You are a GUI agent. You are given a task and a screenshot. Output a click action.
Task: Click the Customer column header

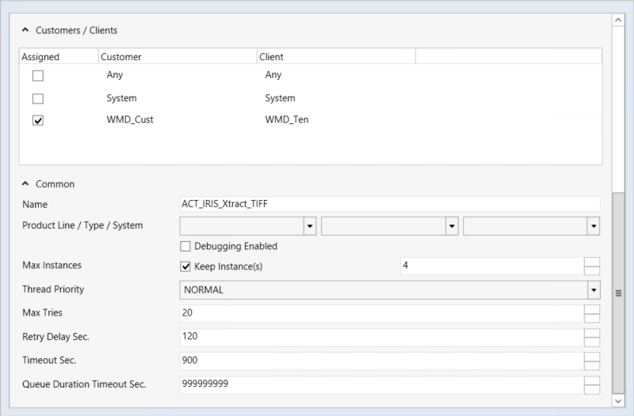click(177, 57)
